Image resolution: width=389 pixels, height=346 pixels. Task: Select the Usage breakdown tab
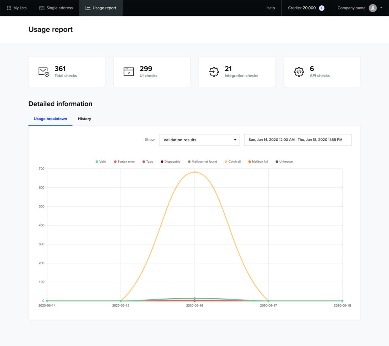50,119
